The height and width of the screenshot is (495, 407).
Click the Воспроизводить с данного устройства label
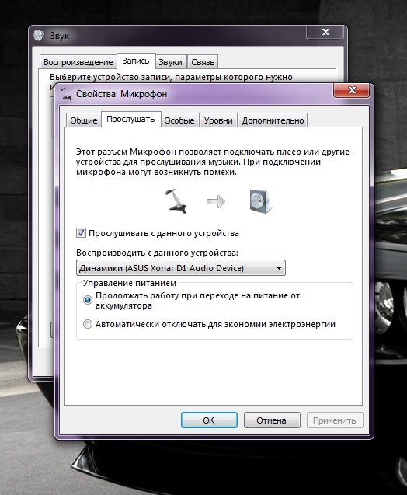tap(157, 253)
